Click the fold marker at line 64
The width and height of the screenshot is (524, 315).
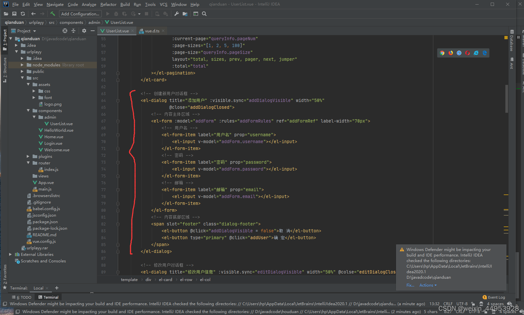(x=118, y=101)
